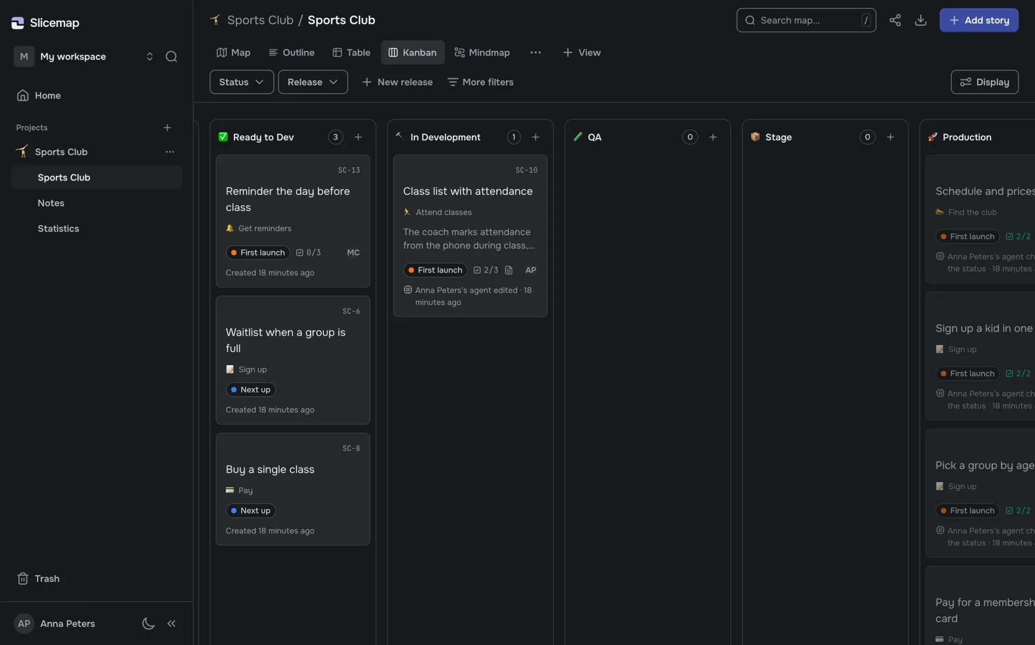
Task: Click the share icon in top bar
Action: [895, 20]
